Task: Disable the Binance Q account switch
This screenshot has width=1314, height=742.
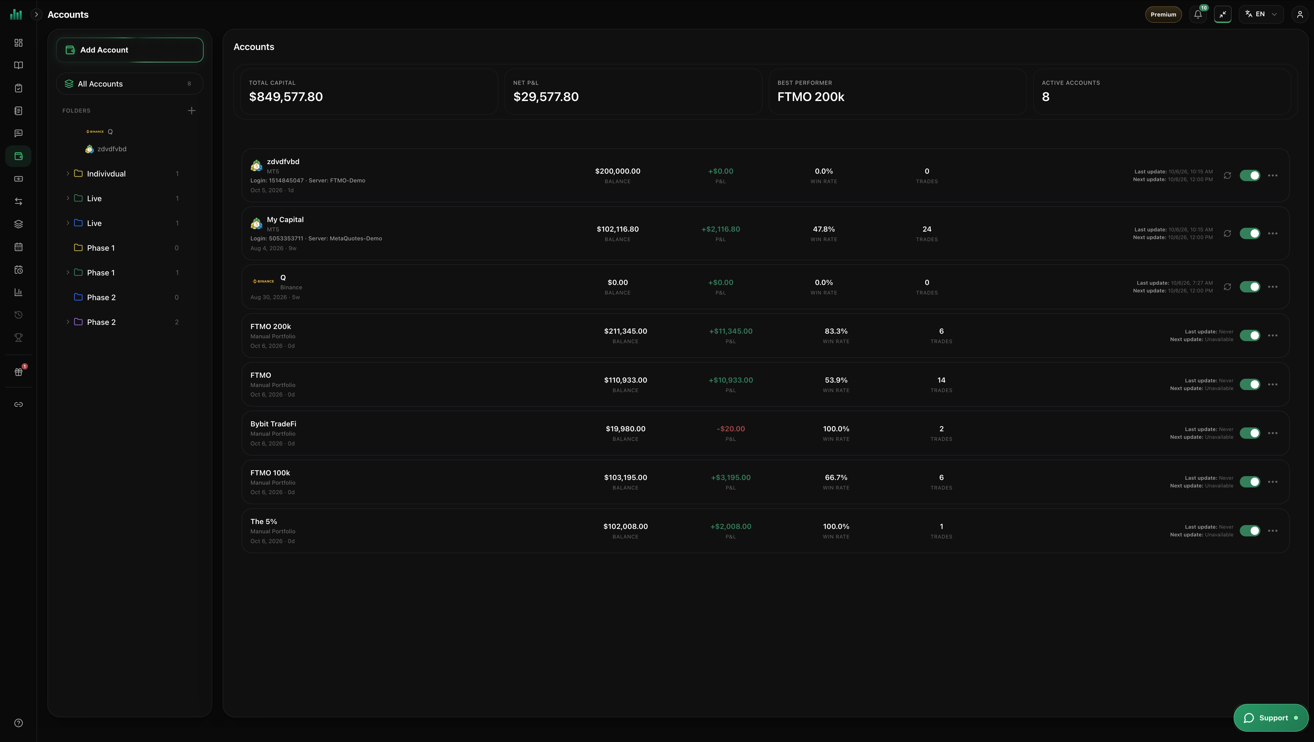Action: (x=1250, y=286)
